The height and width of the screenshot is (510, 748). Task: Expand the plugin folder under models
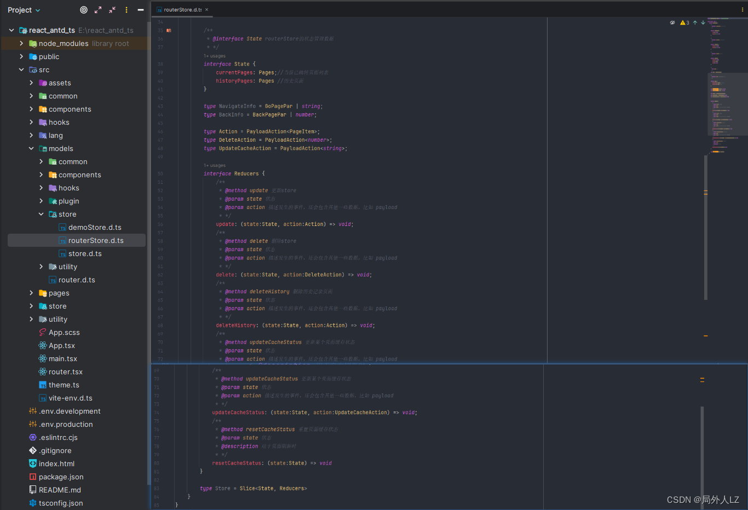click(41, 201)
